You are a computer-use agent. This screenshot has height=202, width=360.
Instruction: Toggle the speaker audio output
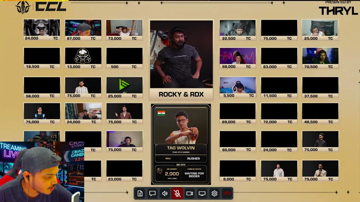[165, 193]
